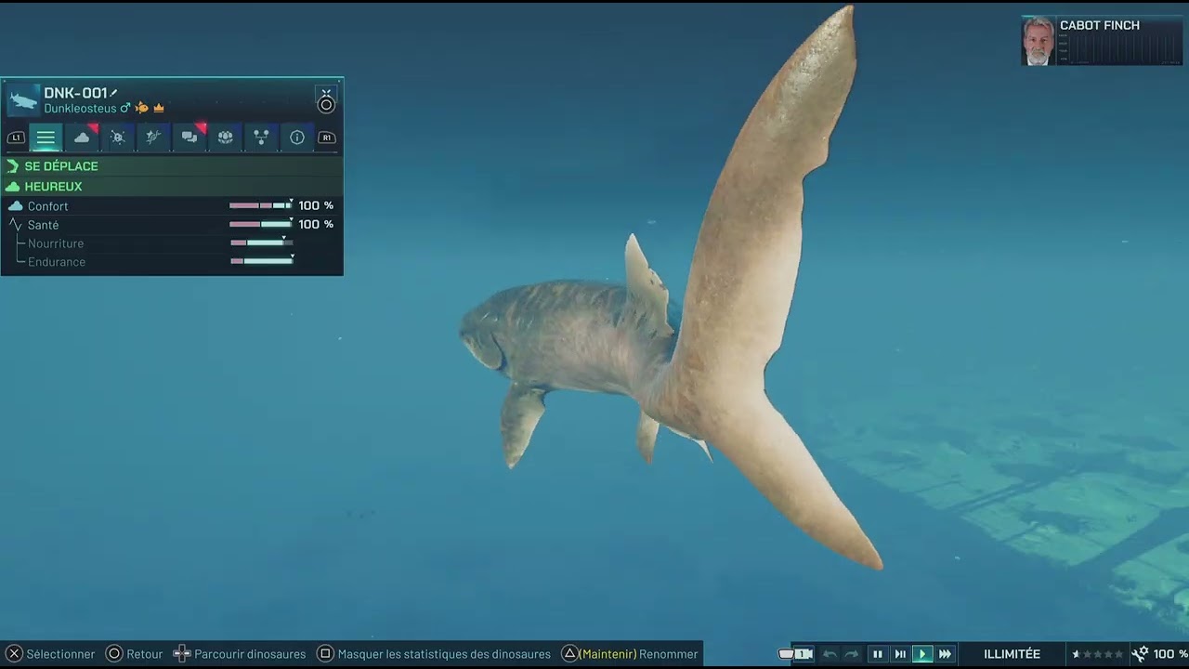Set normal play speed
This screenshot has width=1189, height=669.
(x=922, y=654)
